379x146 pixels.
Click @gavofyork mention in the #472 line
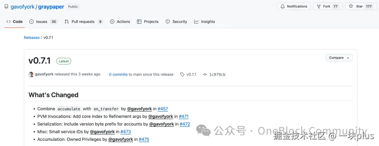click(x=161, y=124)
